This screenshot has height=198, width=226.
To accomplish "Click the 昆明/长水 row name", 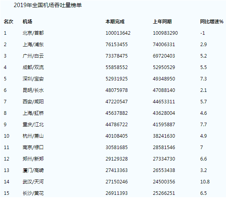I will [33, 90].
